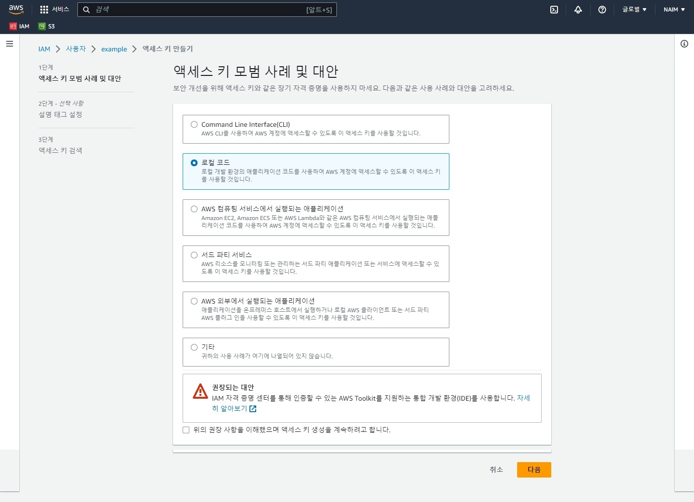This screenshot has height=502, width=694.
Task: Go to 사용자 breadcrumb link
Action: pos(76,49)
